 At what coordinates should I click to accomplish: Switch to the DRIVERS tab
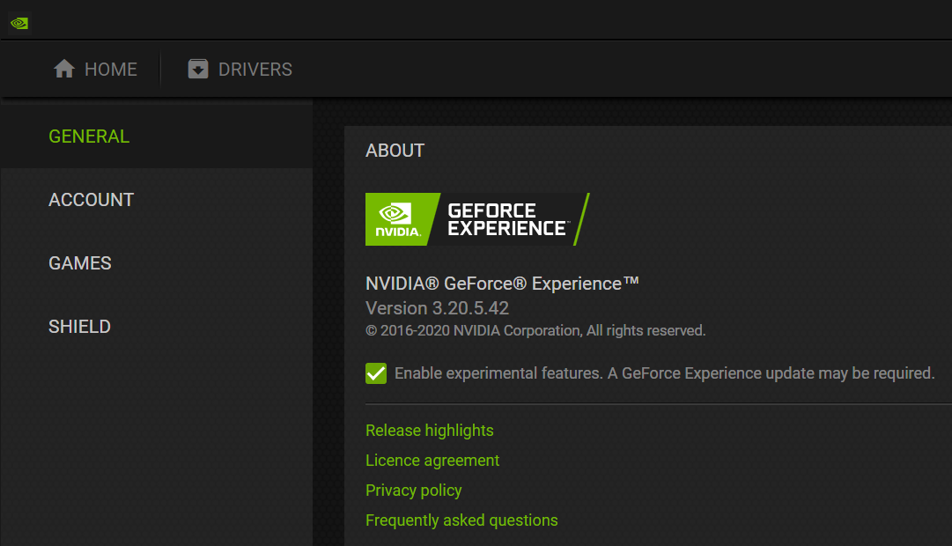254,69
